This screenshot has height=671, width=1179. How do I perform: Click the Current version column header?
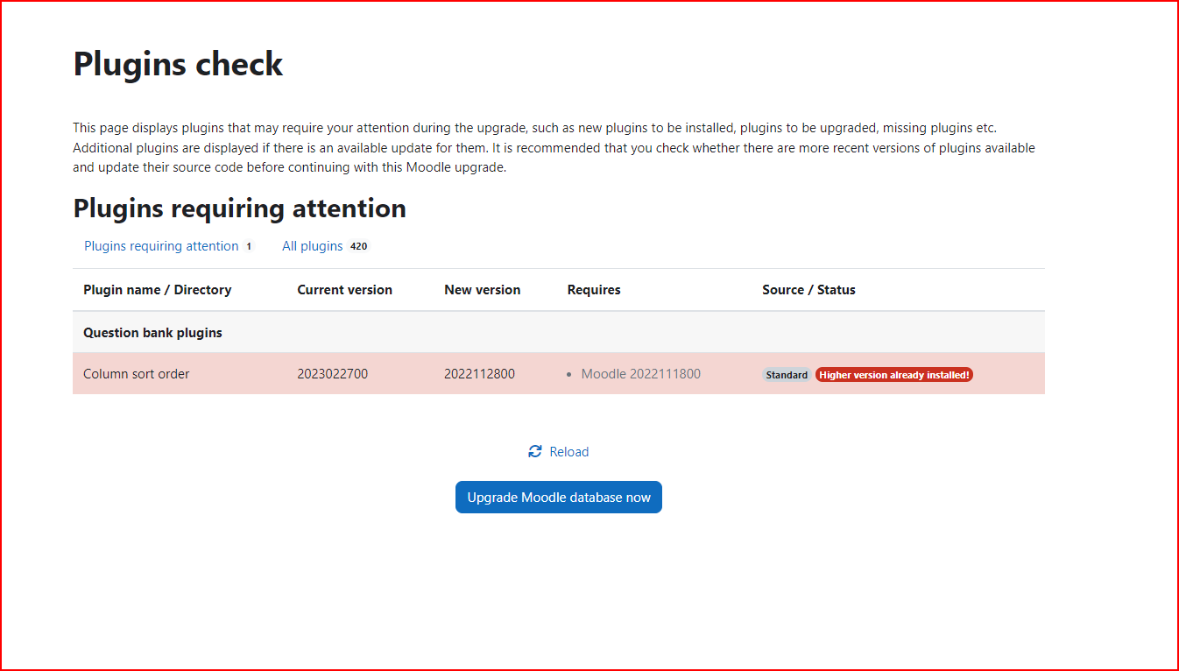click(345, 290)
